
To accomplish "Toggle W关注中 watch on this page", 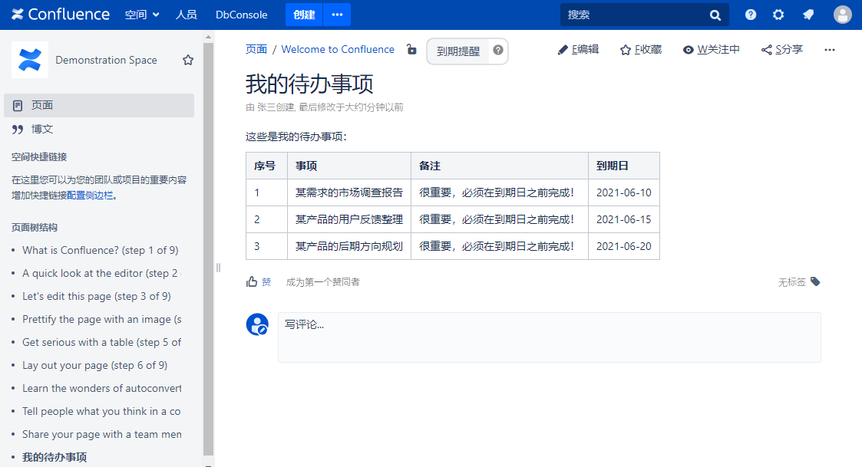I will click(x=712, y=50).
